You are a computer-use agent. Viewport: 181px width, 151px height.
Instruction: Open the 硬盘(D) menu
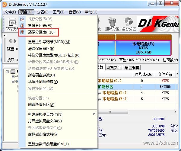click(x=26, y=12)
